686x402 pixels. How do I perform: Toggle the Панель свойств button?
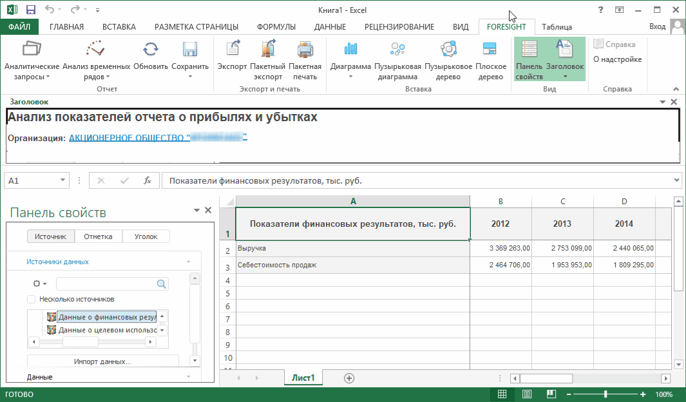pyautogui.click(x=529, y=59)
